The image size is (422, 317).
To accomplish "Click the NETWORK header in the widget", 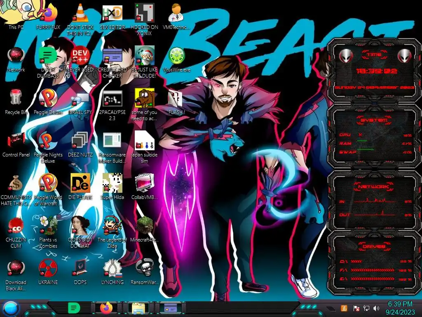I will pos(374,187).
